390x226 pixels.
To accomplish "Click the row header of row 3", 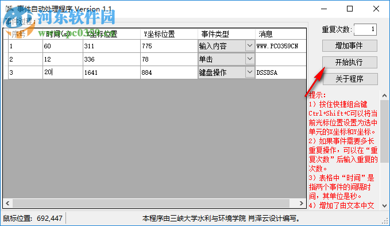I will pos(6,72).
